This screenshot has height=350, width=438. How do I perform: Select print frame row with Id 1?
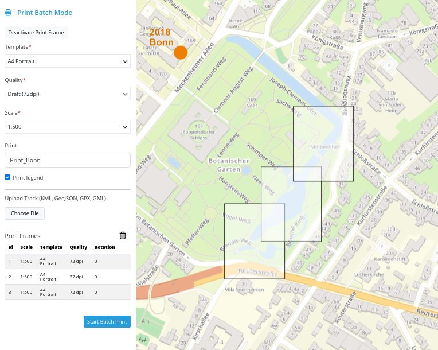point(68,261)
